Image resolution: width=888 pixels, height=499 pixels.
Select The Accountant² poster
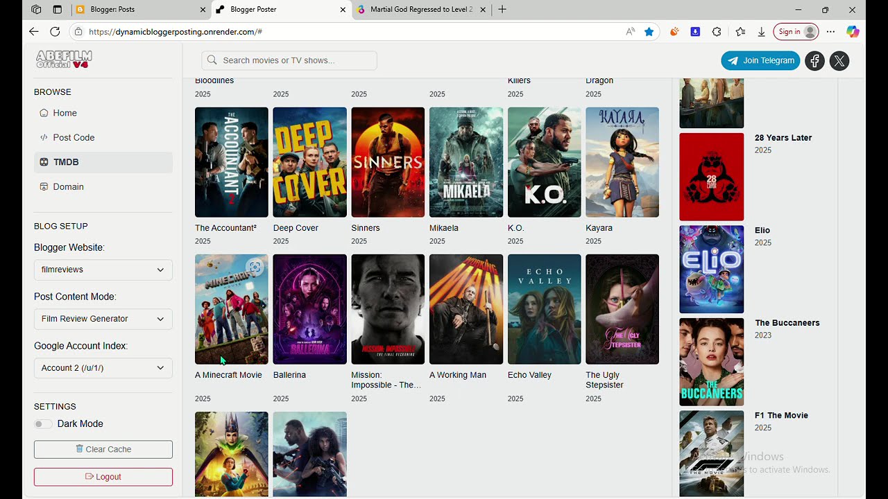231,162
